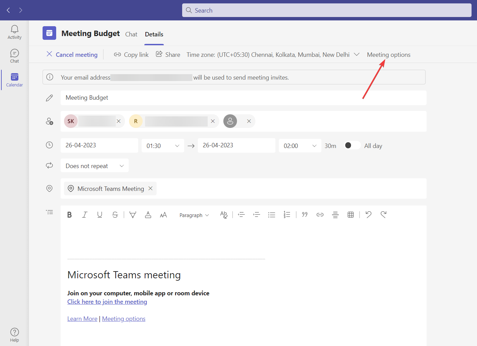Open the end time 02:00 dropdown

pos(300,146)
